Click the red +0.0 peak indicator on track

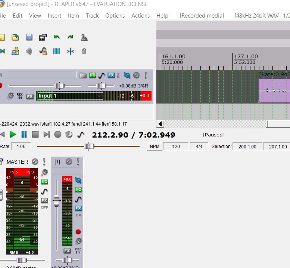(146, 96)
